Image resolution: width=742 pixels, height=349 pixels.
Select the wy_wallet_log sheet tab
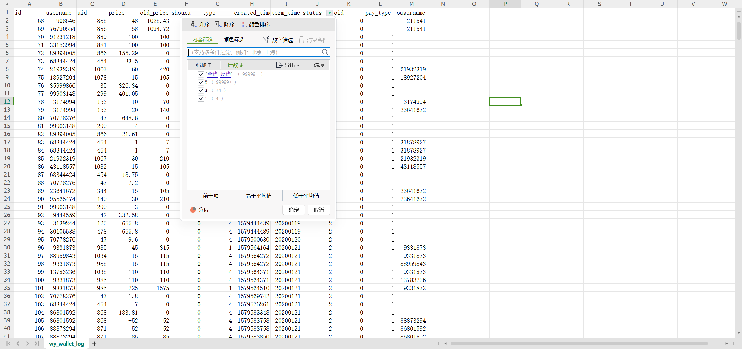67,344
